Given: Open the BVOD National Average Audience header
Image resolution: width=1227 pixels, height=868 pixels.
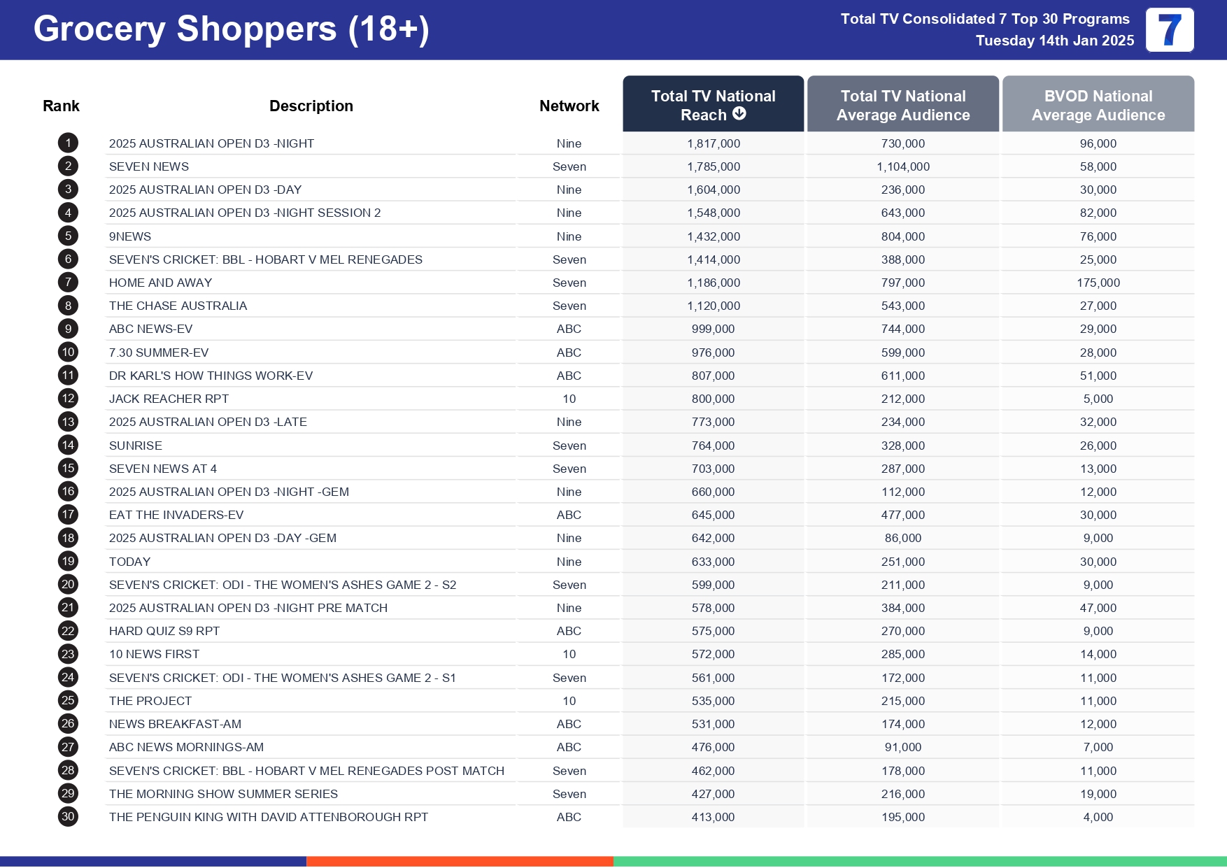Looking at the screenshot, I should coord(1098,105).
